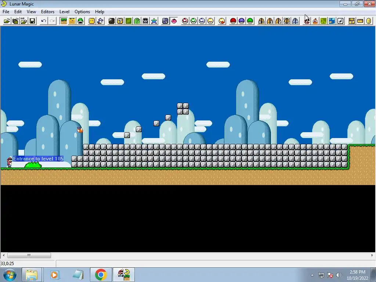Click the scrollbar right arrow

(372, 255)
